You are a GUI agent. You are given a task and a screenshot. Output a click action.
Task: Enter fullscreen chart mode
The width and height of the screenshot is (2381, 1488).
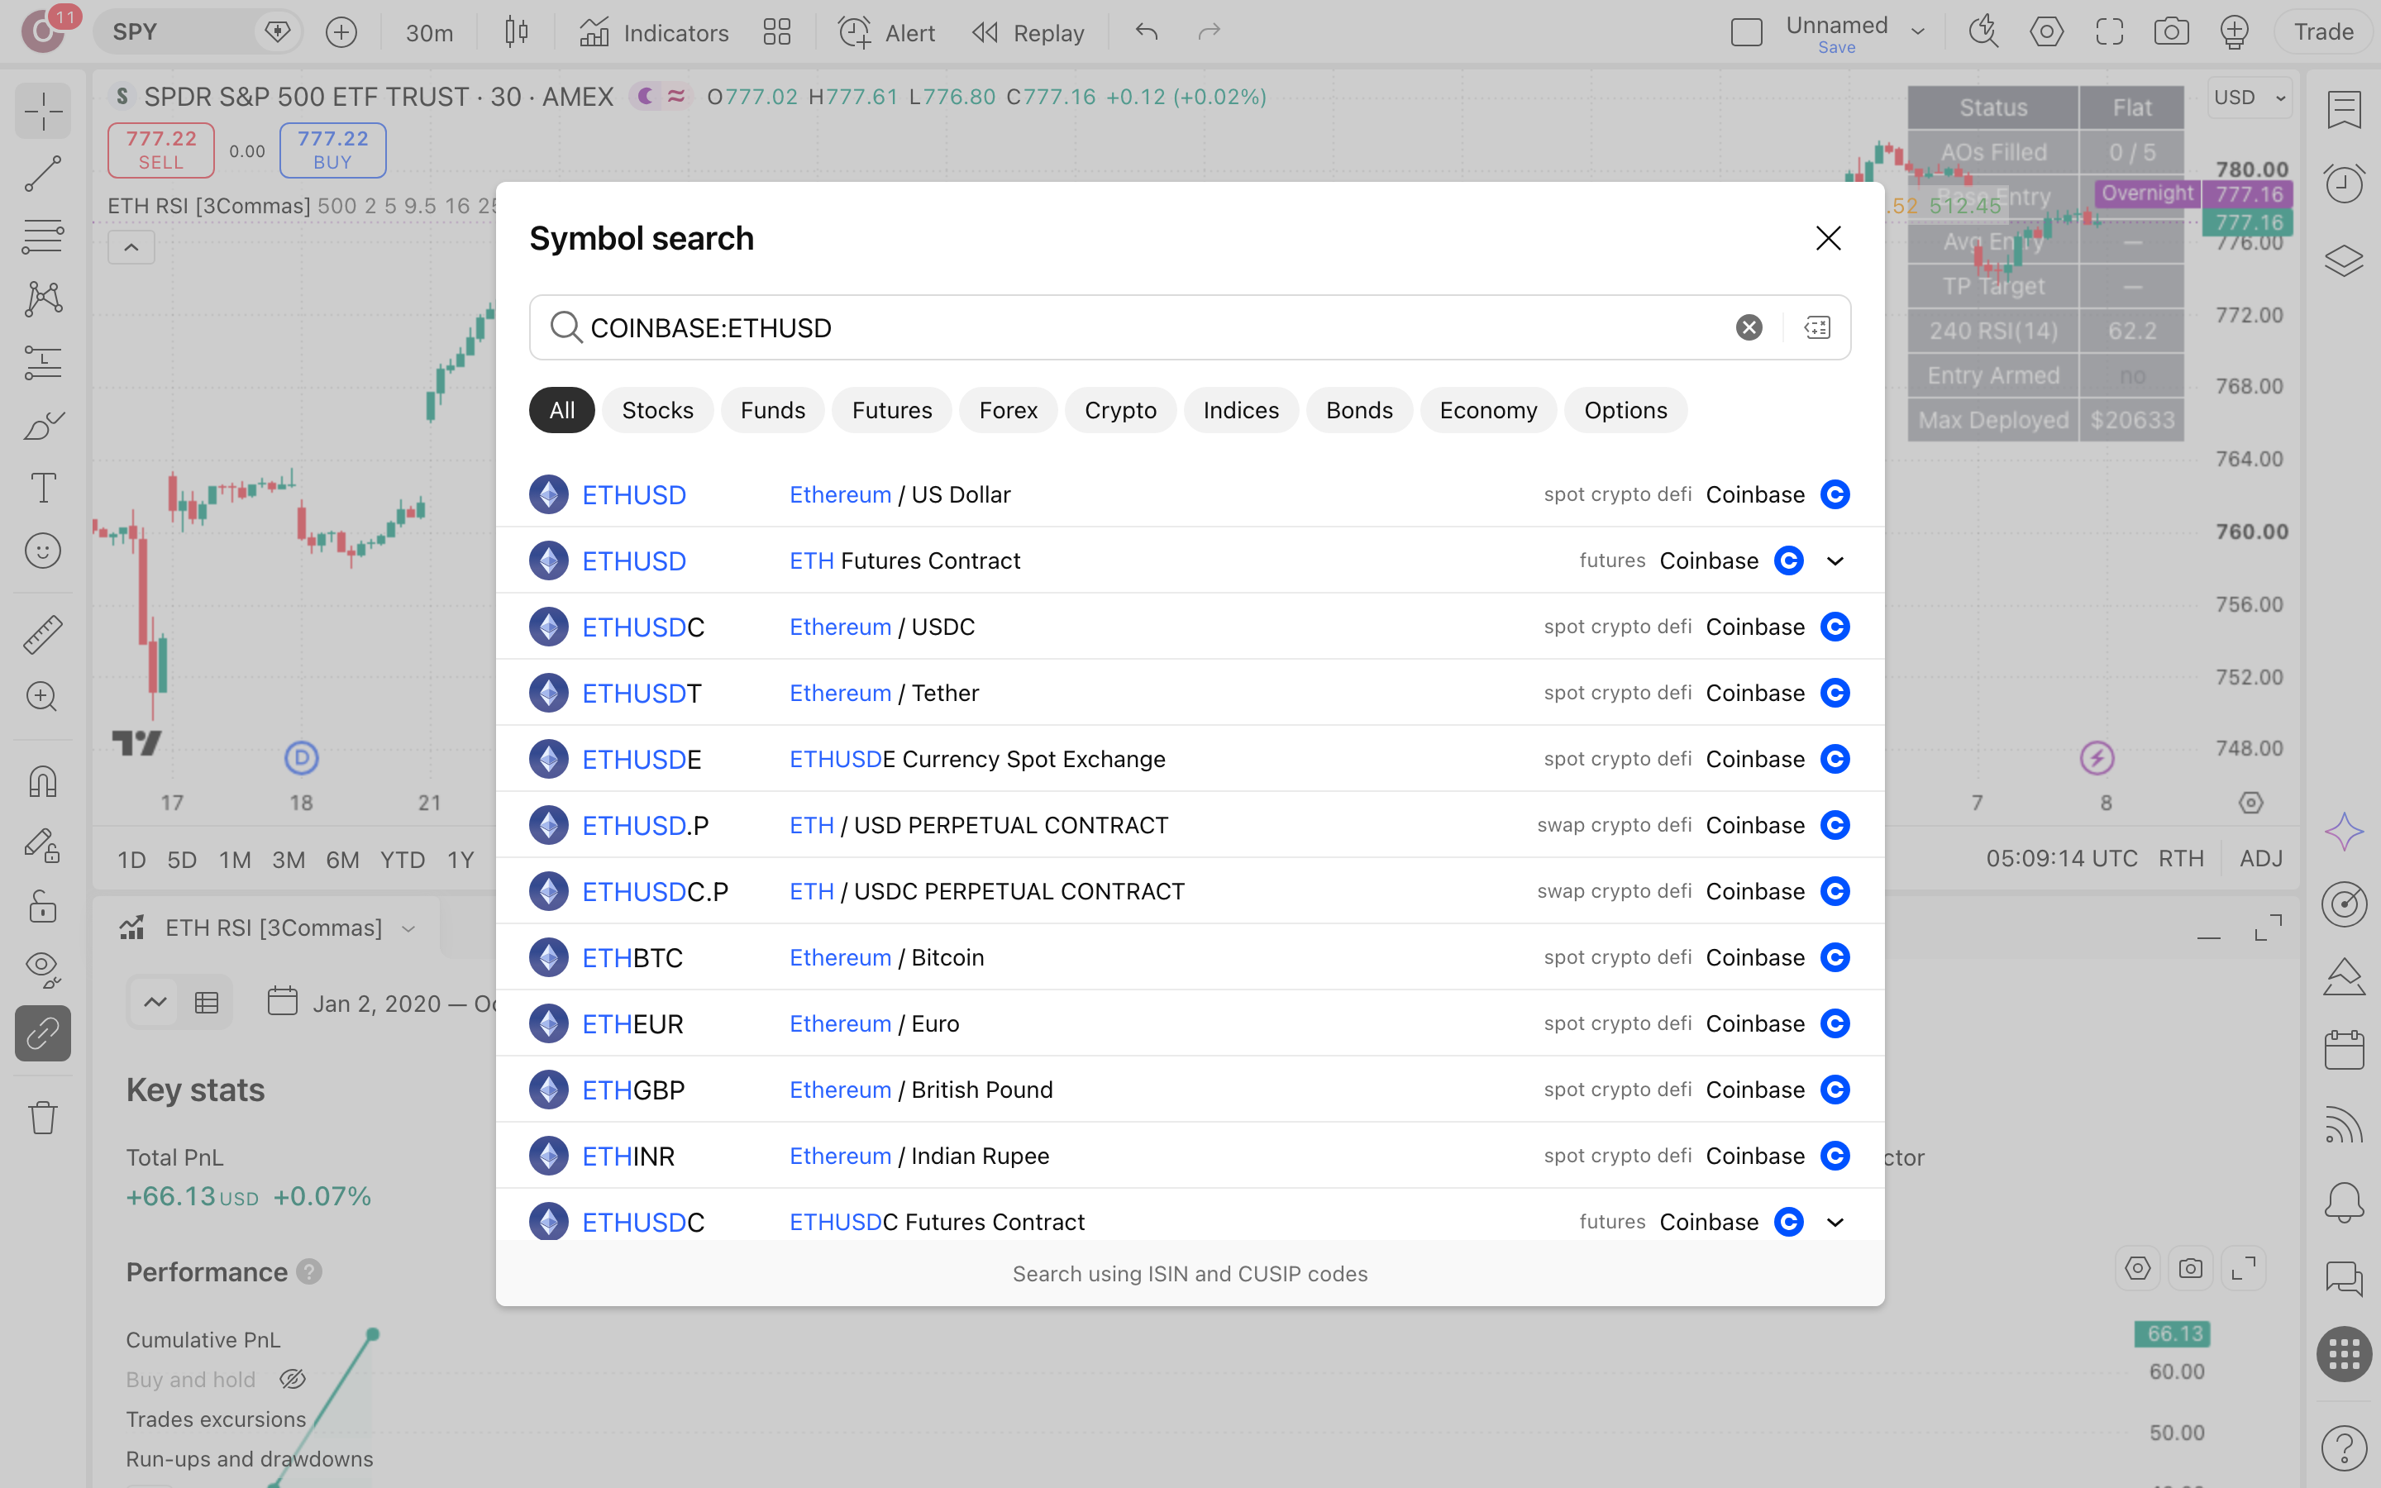click(x=2110, y=32)
